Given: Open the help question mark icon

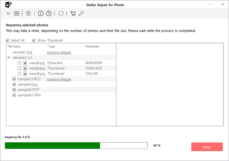Looking at the screenshot, I should tap(49, 14).
